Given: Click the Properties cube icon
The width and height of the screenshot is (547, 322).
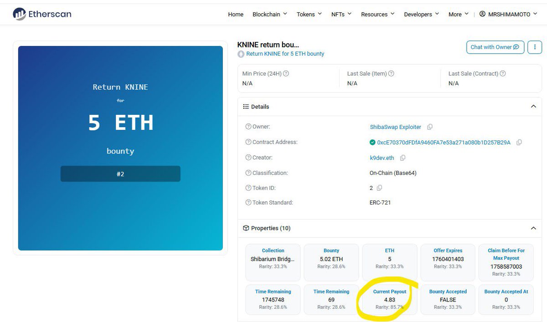Looking at the screenshot, I should (x=246, y=228).
